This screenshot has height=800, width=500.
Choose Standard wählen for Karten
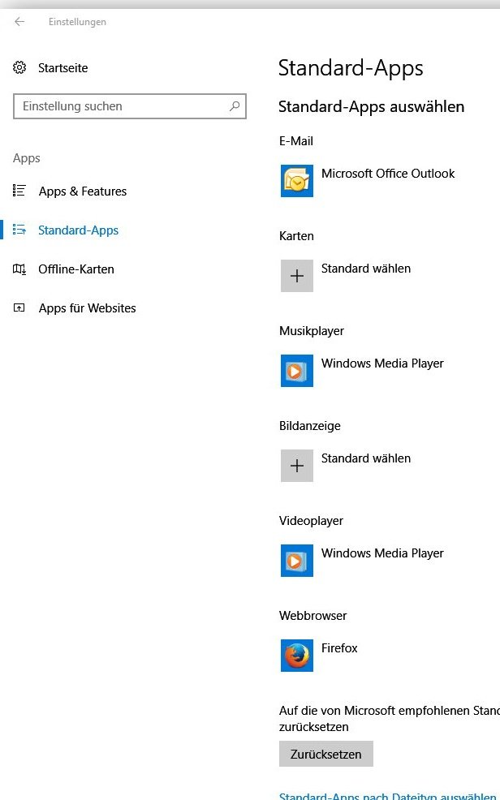pos(366,269)
